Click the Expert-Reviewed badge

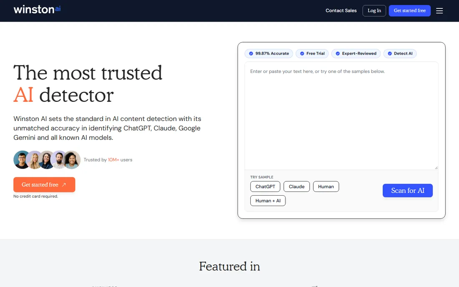click(356, 53)
